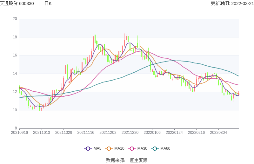The width and height of the screenshot is (254, 164).
Task: Toggle the MA10 orange legend marker
Action: [x=109, y=148]
